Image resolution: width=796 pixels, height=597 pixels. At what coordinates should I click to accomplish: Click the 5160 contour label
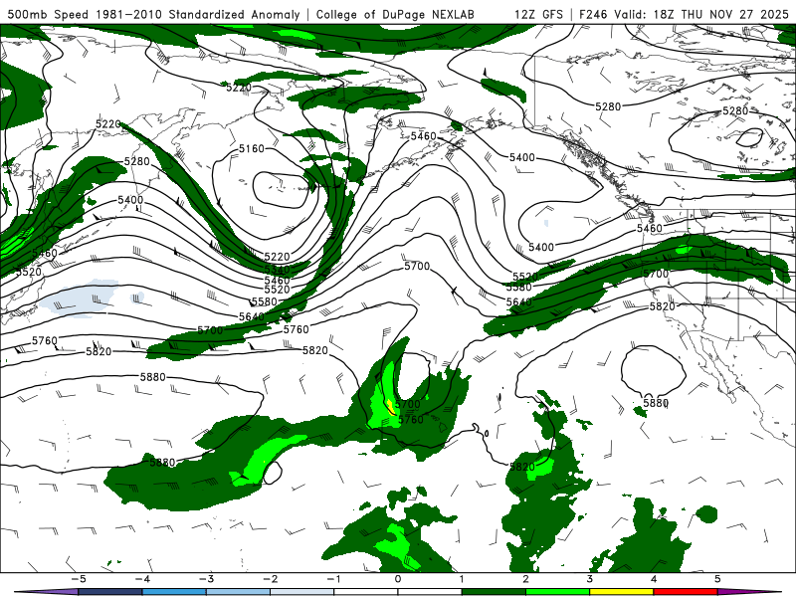point(252,148)
